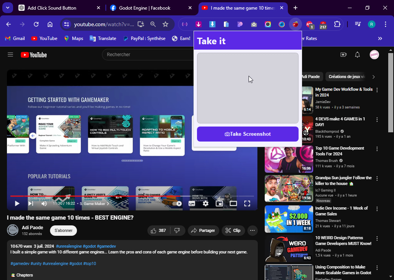
Task: Toggle theater mode on the player
Action: pos(233,203)
